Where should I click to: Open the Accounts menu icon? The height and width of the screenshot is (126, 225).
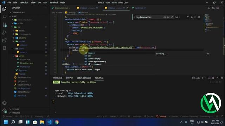coord(5,103)
